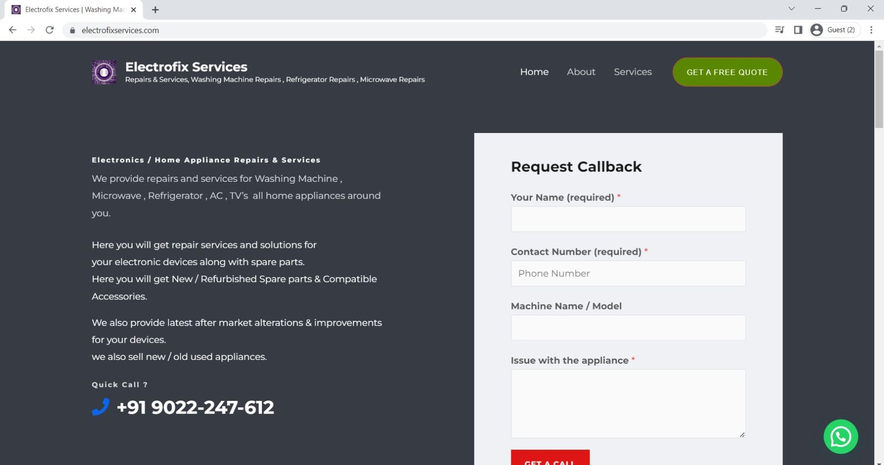Go back using the browser back arrow
This screenshot has height=465, width=884.
point(13,30)
